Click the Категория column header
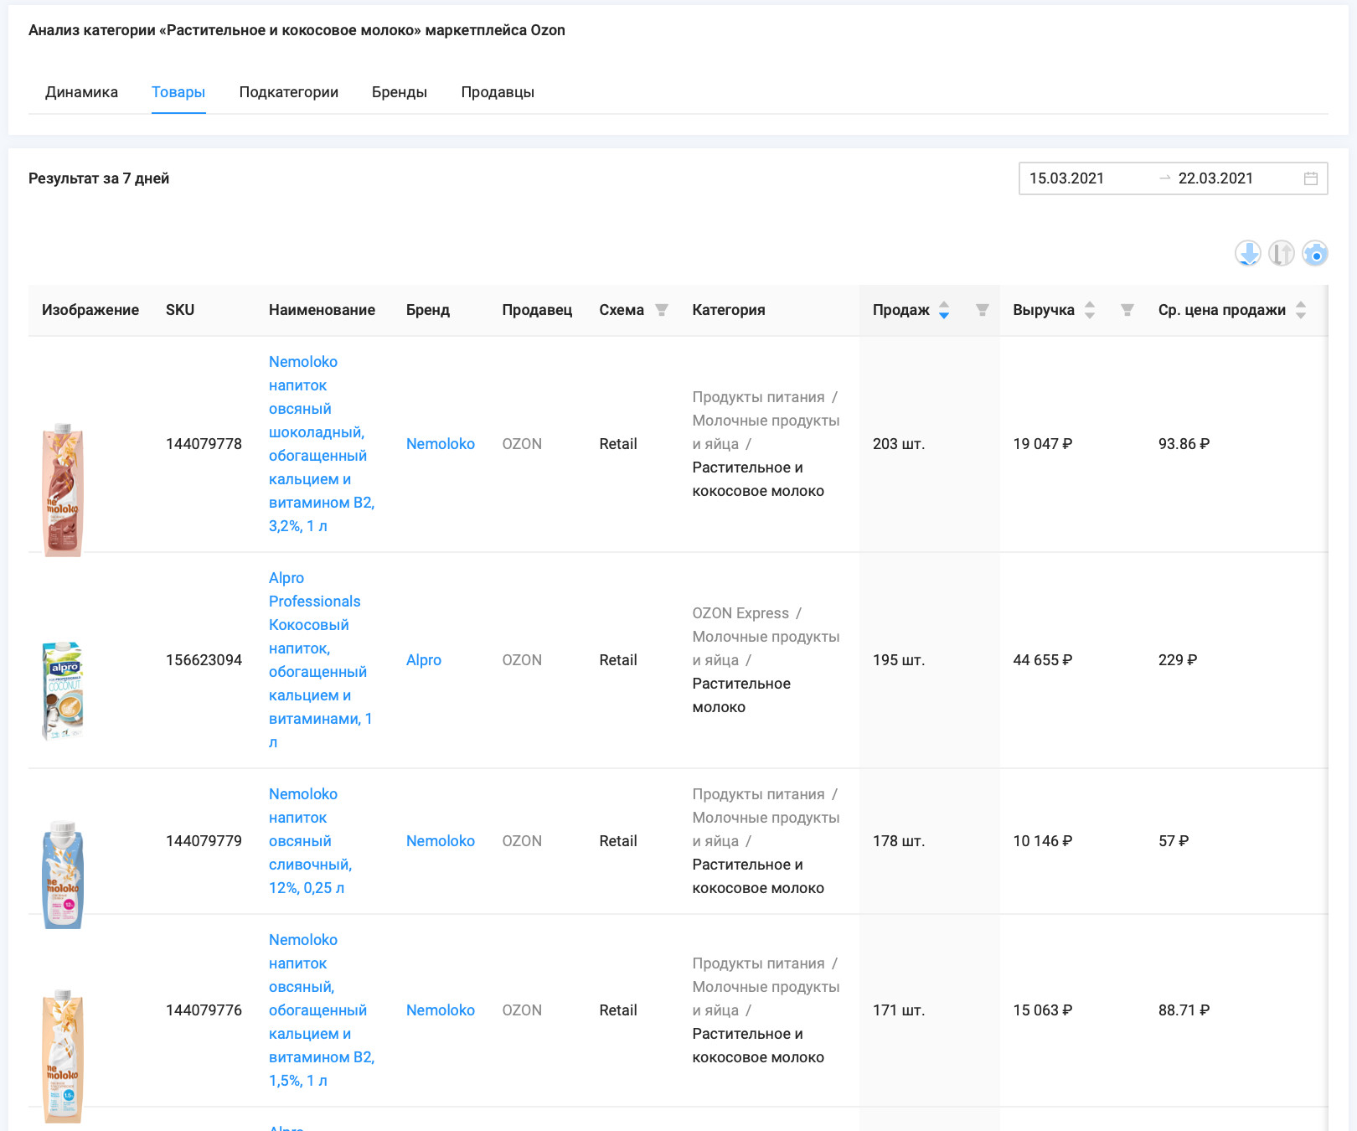This screenshot has width=1357, height=1131. coord(729,310)
